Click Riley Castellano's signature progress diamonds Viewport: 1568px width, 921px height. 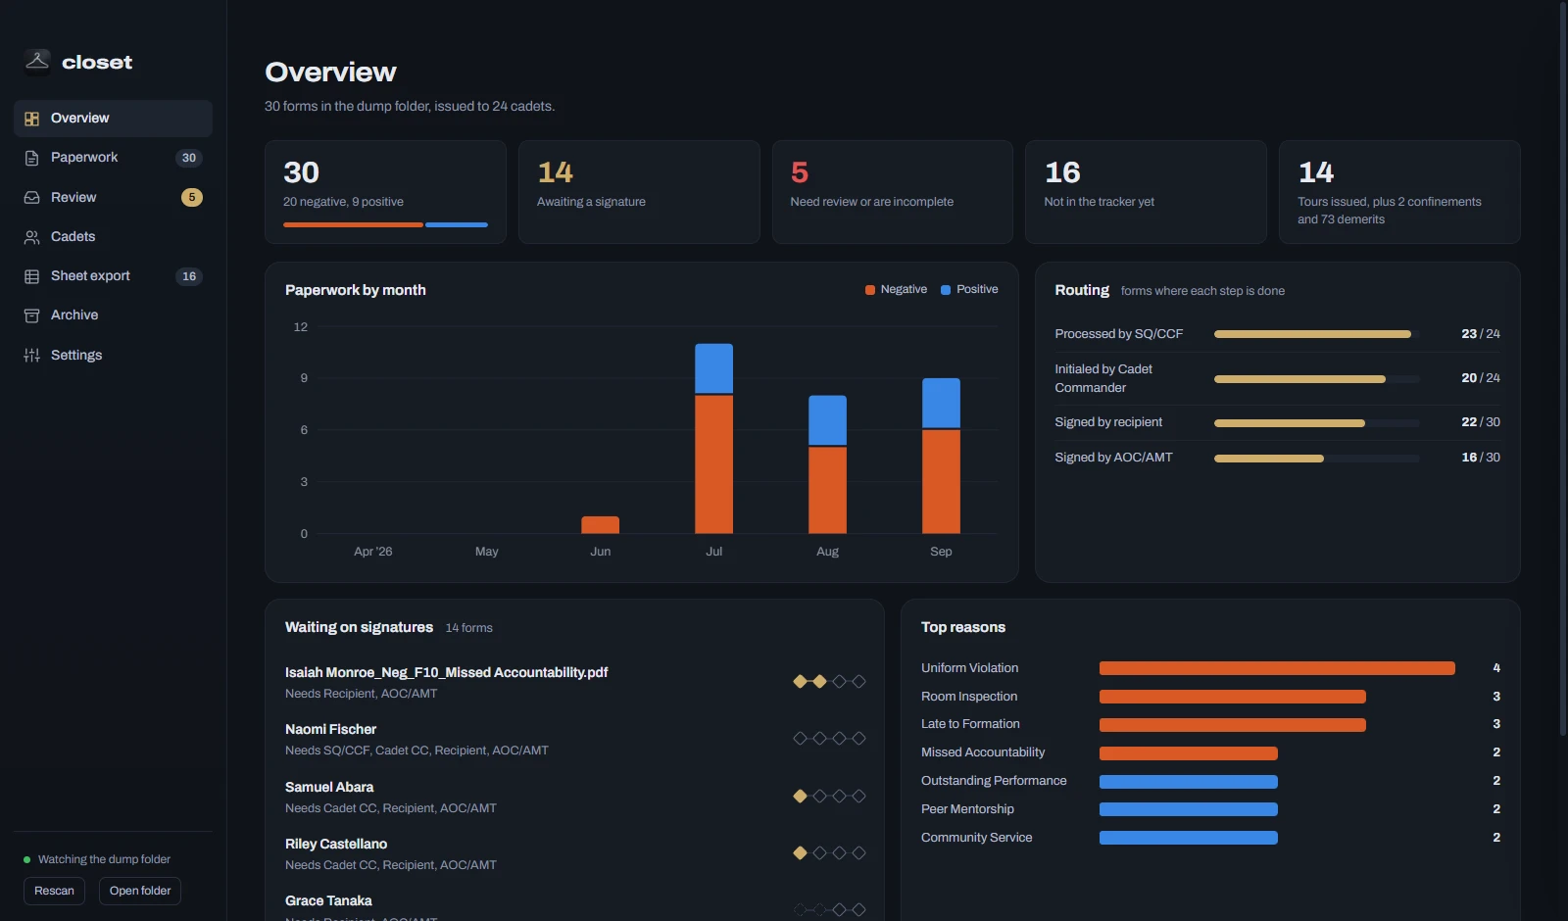pyautogui.click(x=829, y=852)
